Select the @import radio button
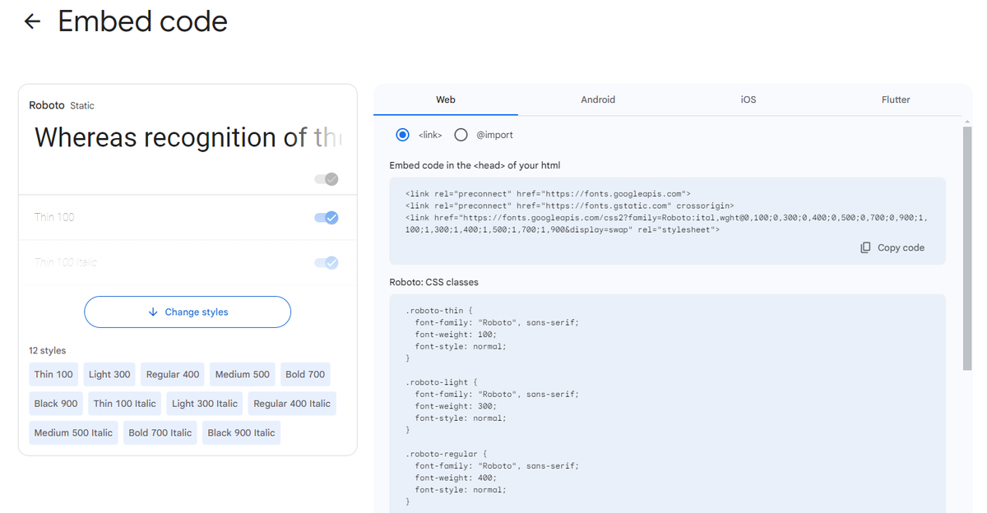987x513 pixels. (461, 135)
